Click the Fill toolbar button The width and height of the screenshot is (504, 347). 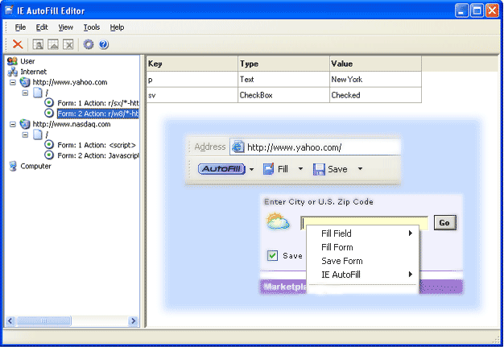(x=275, y=169)
